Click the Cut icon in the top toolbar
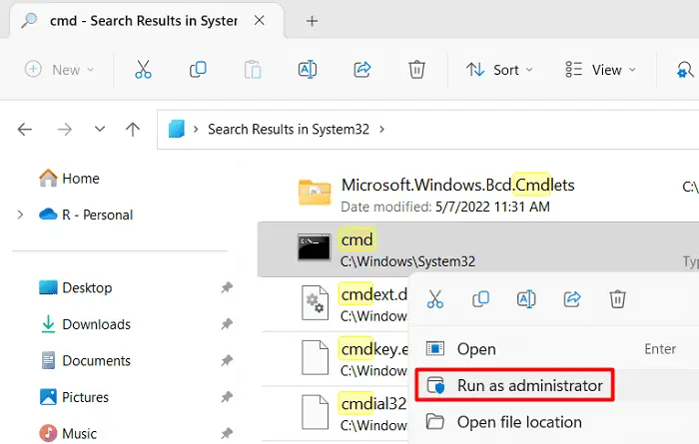Viewport: 699px width, 444px height. point(143,70)
